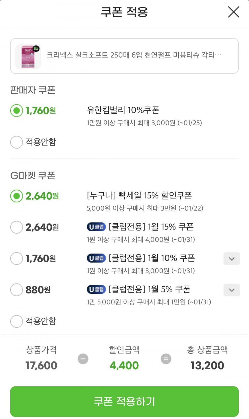
Task: Click the 13,200 total price value
Action: click(x=207, y=365)
